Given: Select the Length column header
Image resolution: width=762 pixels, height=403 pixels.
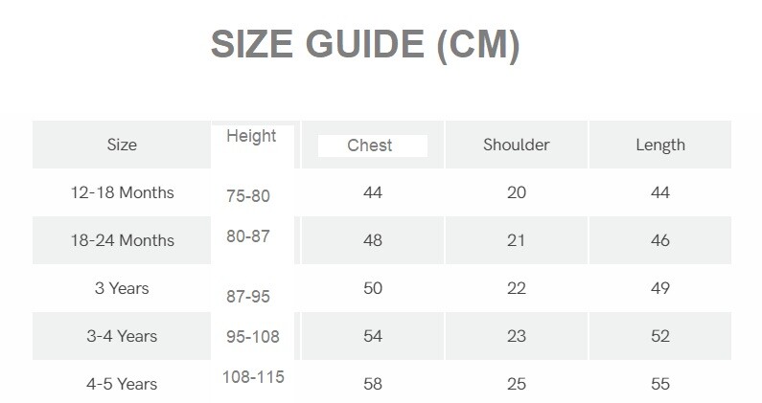Looking at the screenshot, I should (660, 146).
